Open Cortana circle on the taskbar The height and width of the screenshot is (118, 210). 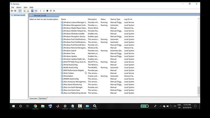point(20,106)
